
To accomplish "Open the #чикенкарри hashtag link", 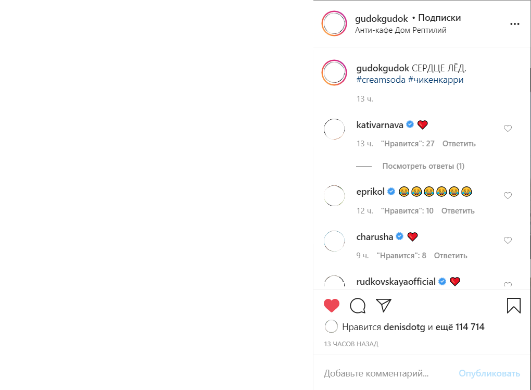I will pyautogui.click(x=436, y=80).
